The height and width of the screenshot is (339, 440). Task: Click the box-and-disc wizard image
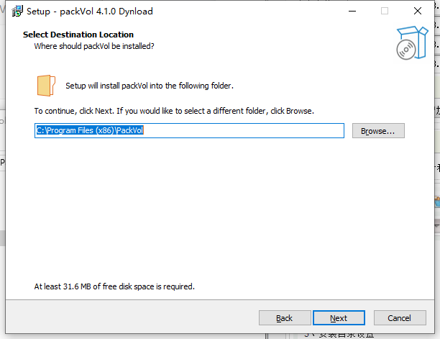412,42
